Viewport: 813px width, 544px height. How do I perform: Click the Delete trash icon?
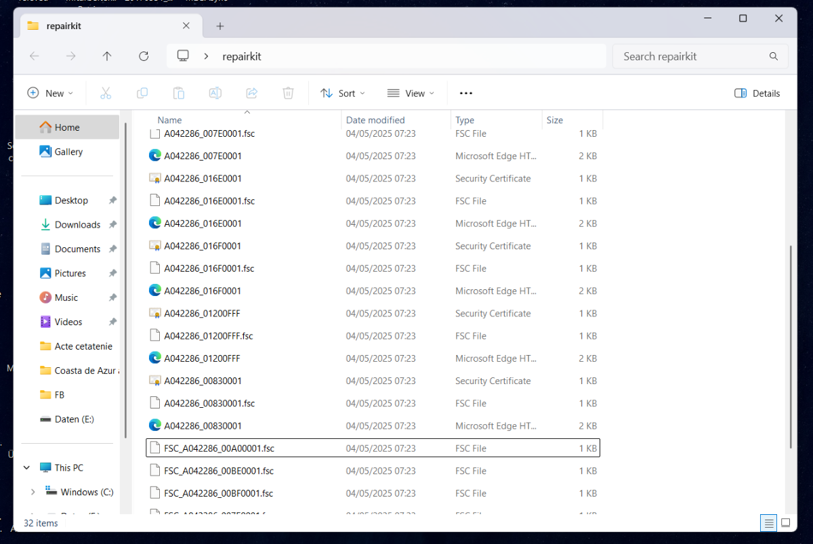288,93
